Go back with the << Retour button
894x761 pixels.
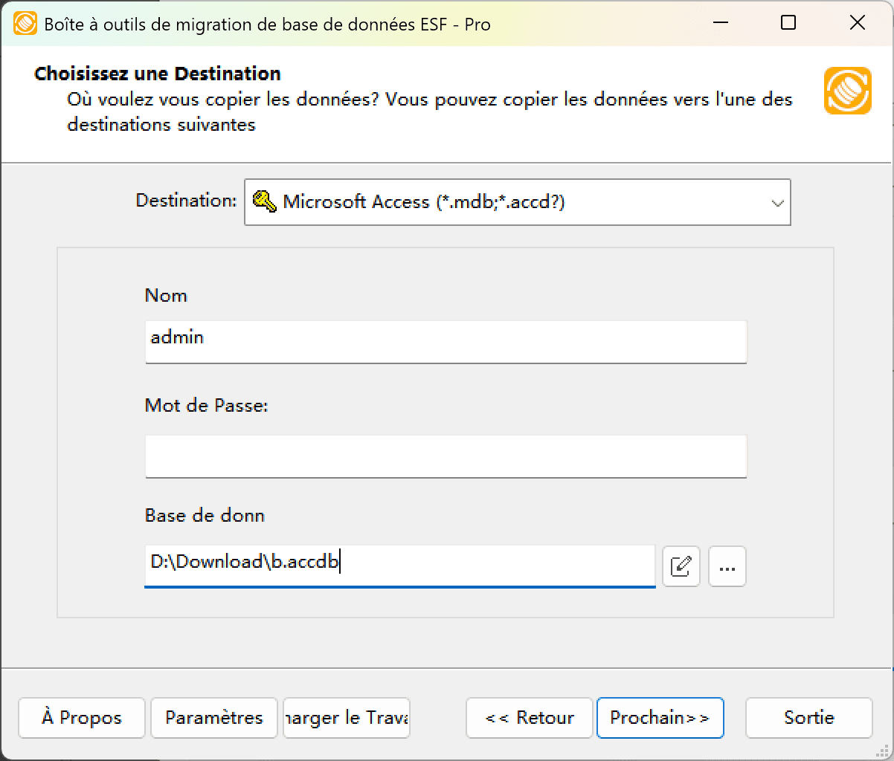(529, 718)
